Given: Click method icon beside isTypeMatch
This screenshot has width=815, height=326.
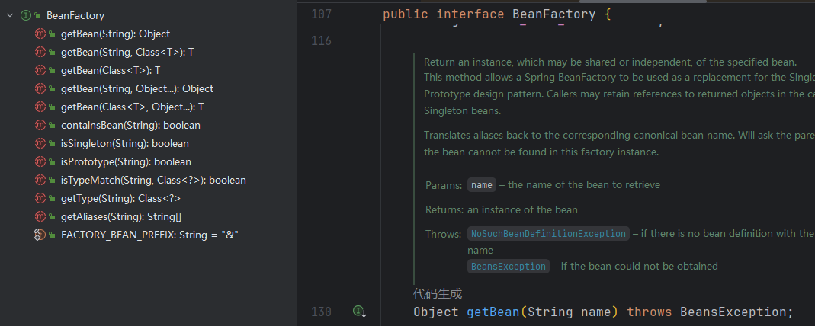Looking at the screenshot, I should pos(40,180).
